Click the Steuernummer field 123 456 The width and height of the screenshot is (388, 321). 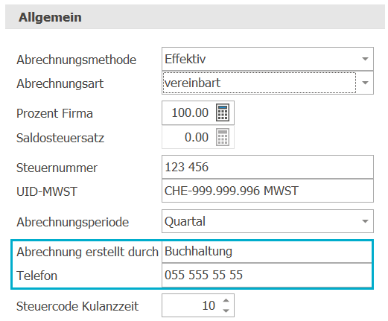click(x=267, y=167)
